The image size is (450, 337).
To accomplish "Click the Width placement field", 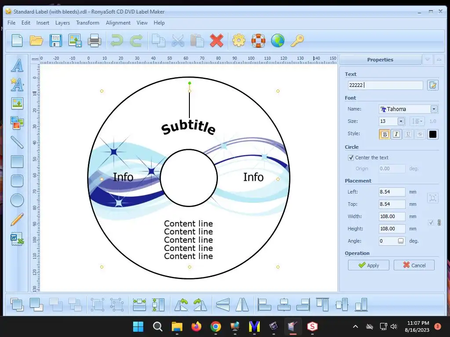I will tap(392, 216).
